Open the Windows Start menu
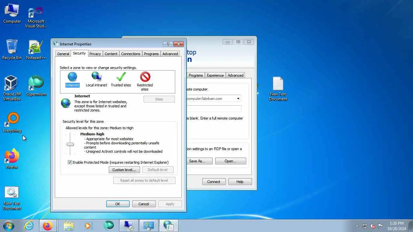 coord(8,226)
